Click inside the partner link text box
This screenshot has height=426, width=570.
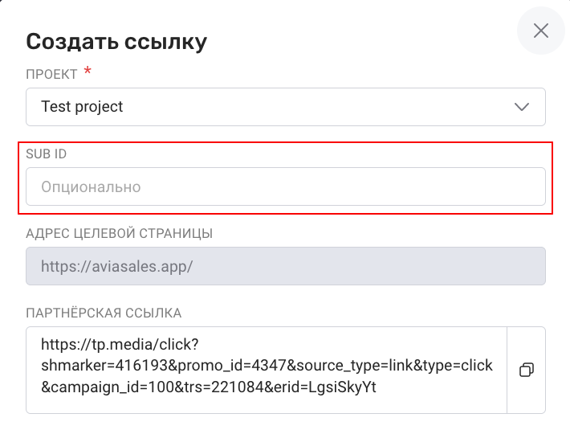(x=267, y=370)
